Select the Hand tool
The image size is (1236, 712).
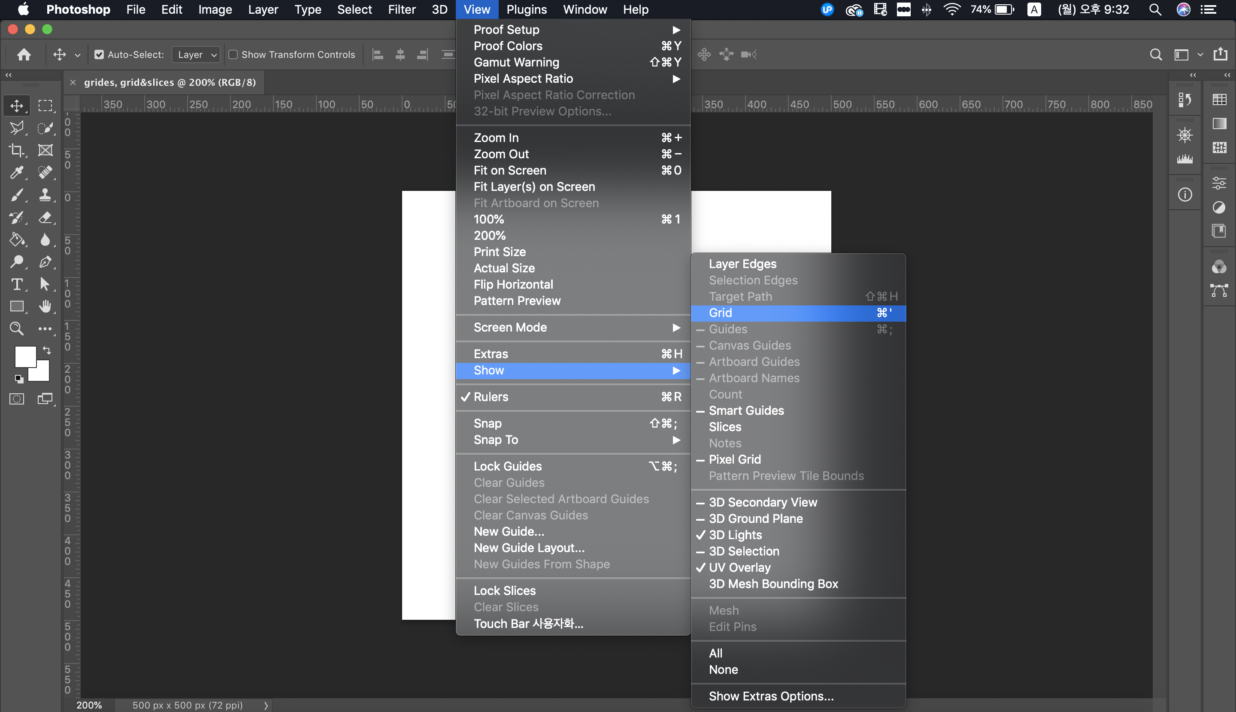click(45, 306)
